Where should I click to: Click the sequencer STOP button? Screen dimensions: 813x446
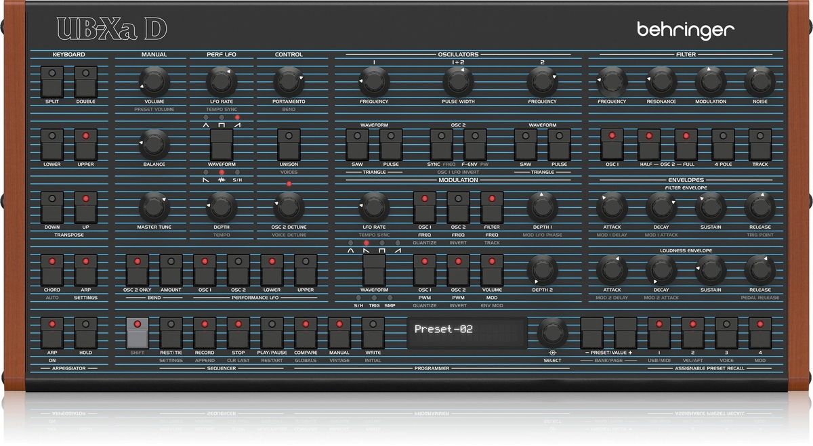pyautogui.click(x=238, y=332)
